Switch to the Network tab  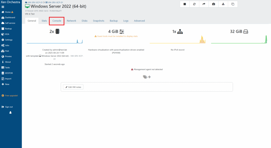[71, 21]
